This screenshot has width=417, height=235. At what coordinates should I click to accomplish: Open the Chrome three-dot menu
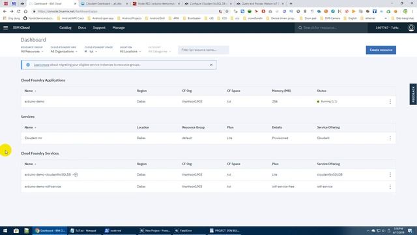412,11
